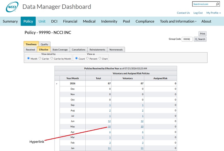The image size is (224, 151).
Task: Open the Aug Voluntary hyperlink 2
Action: click(x=143, y=110)
